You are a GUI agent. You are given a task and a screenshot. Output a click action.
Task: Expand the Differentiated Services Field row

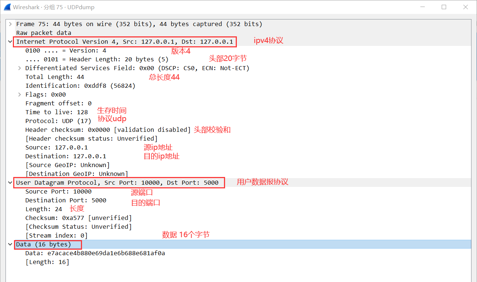19,68
